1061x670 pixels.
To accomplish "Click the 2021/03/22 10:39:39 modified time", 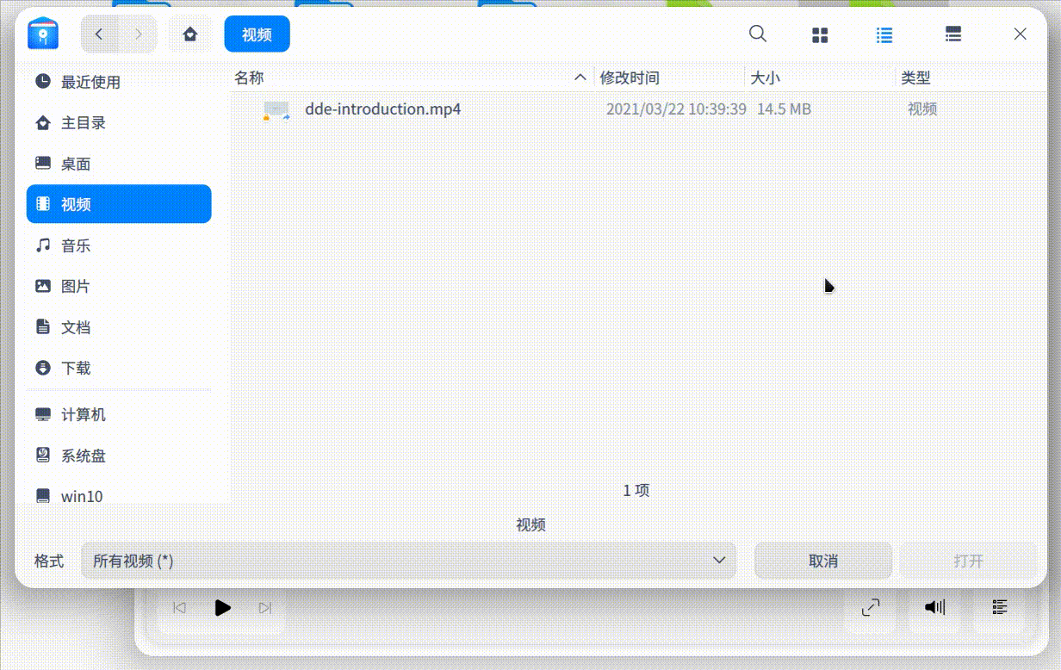I will tap(676, 109).
